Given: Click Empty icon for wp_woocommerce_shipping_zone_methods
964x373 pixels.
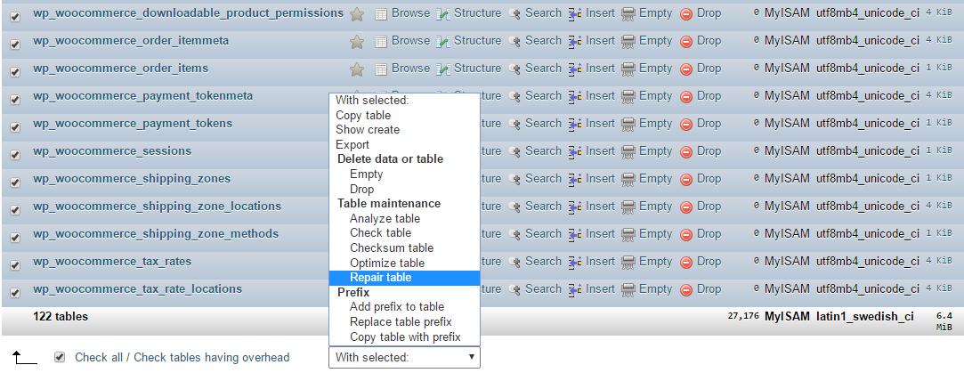Looking at the screenshot, I should click(628, 235).
